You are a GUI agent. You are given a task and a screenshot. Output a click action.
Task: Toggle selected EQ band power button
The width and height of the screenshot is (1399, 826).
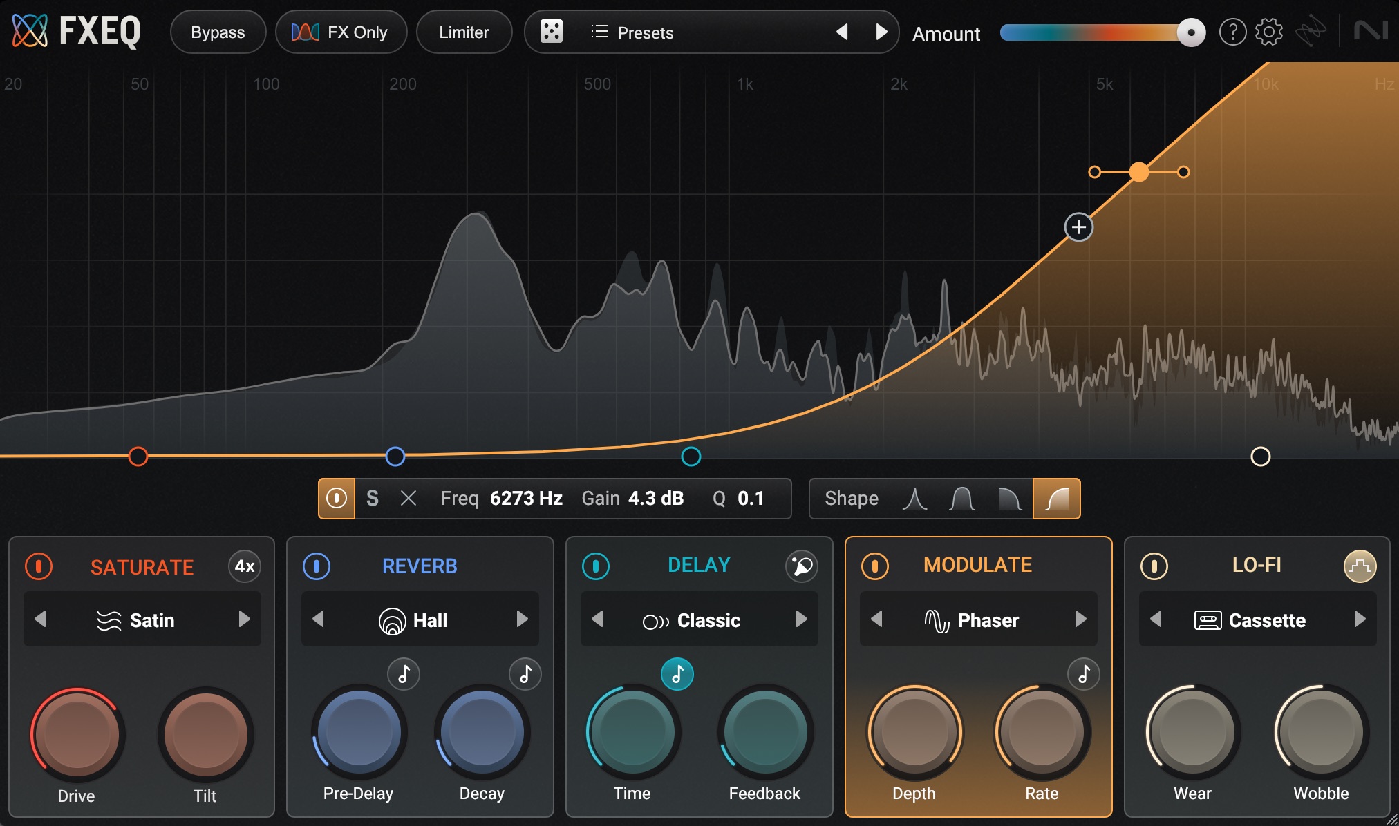click(337, 499)
